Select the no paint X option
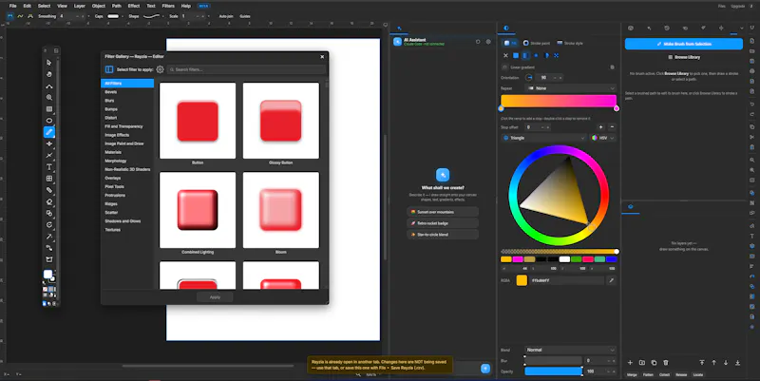Viewport: 760px width, 381px height. (x=505, y=56)
